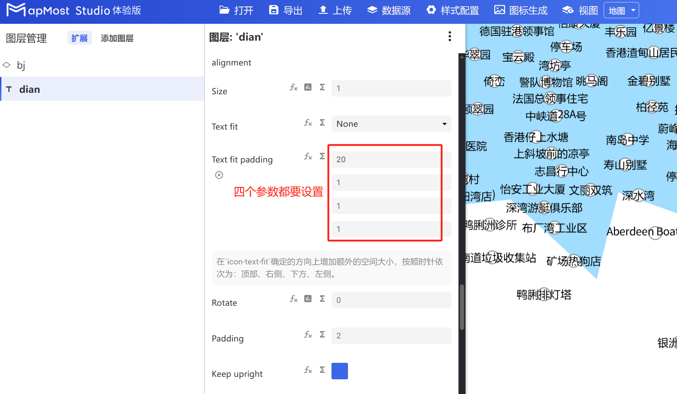Viewport: 677px width, 394px height.
Task: Clear Text fit padding with the ⊗ icon
Action: (219, 175)
